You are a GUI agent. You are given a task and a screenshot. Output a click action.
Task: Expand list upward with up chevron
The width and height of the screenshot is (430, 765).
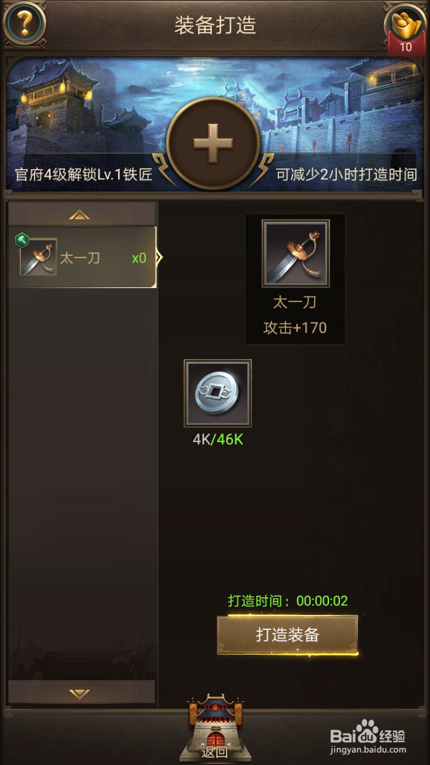80,214
